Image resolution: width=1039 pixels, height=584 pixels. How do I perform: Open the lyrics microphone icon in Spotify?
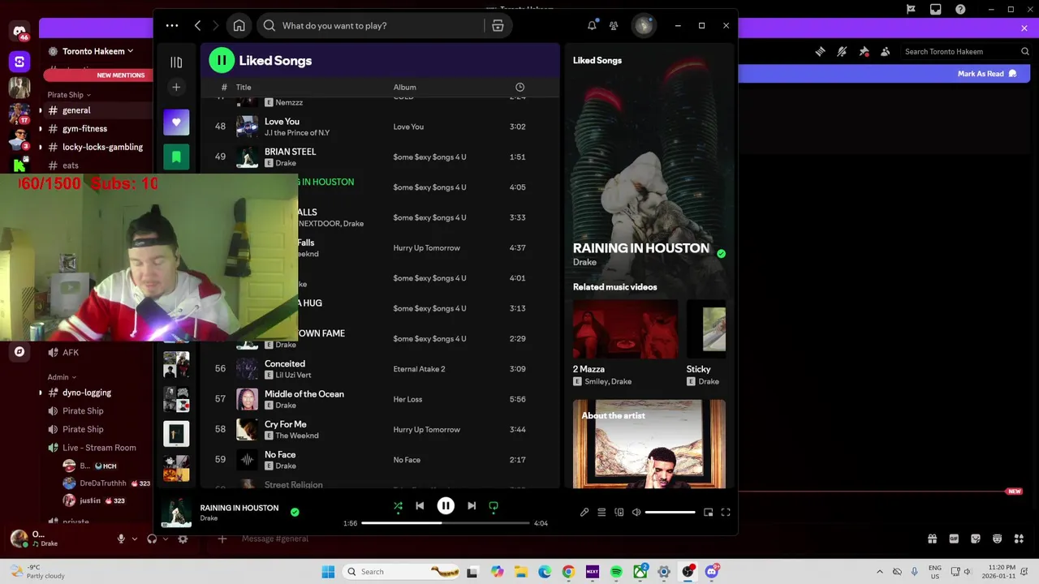click(584, 513)
